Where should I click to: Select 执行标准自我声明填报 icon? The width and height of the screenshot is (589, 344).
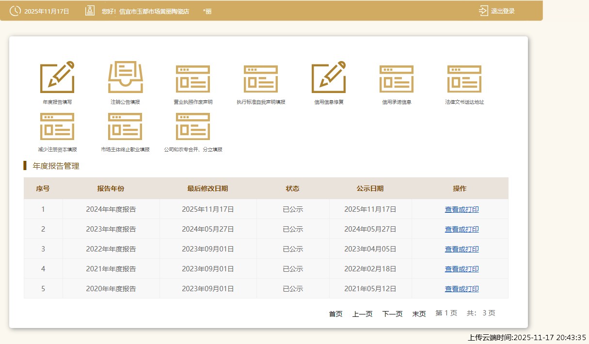261,78
